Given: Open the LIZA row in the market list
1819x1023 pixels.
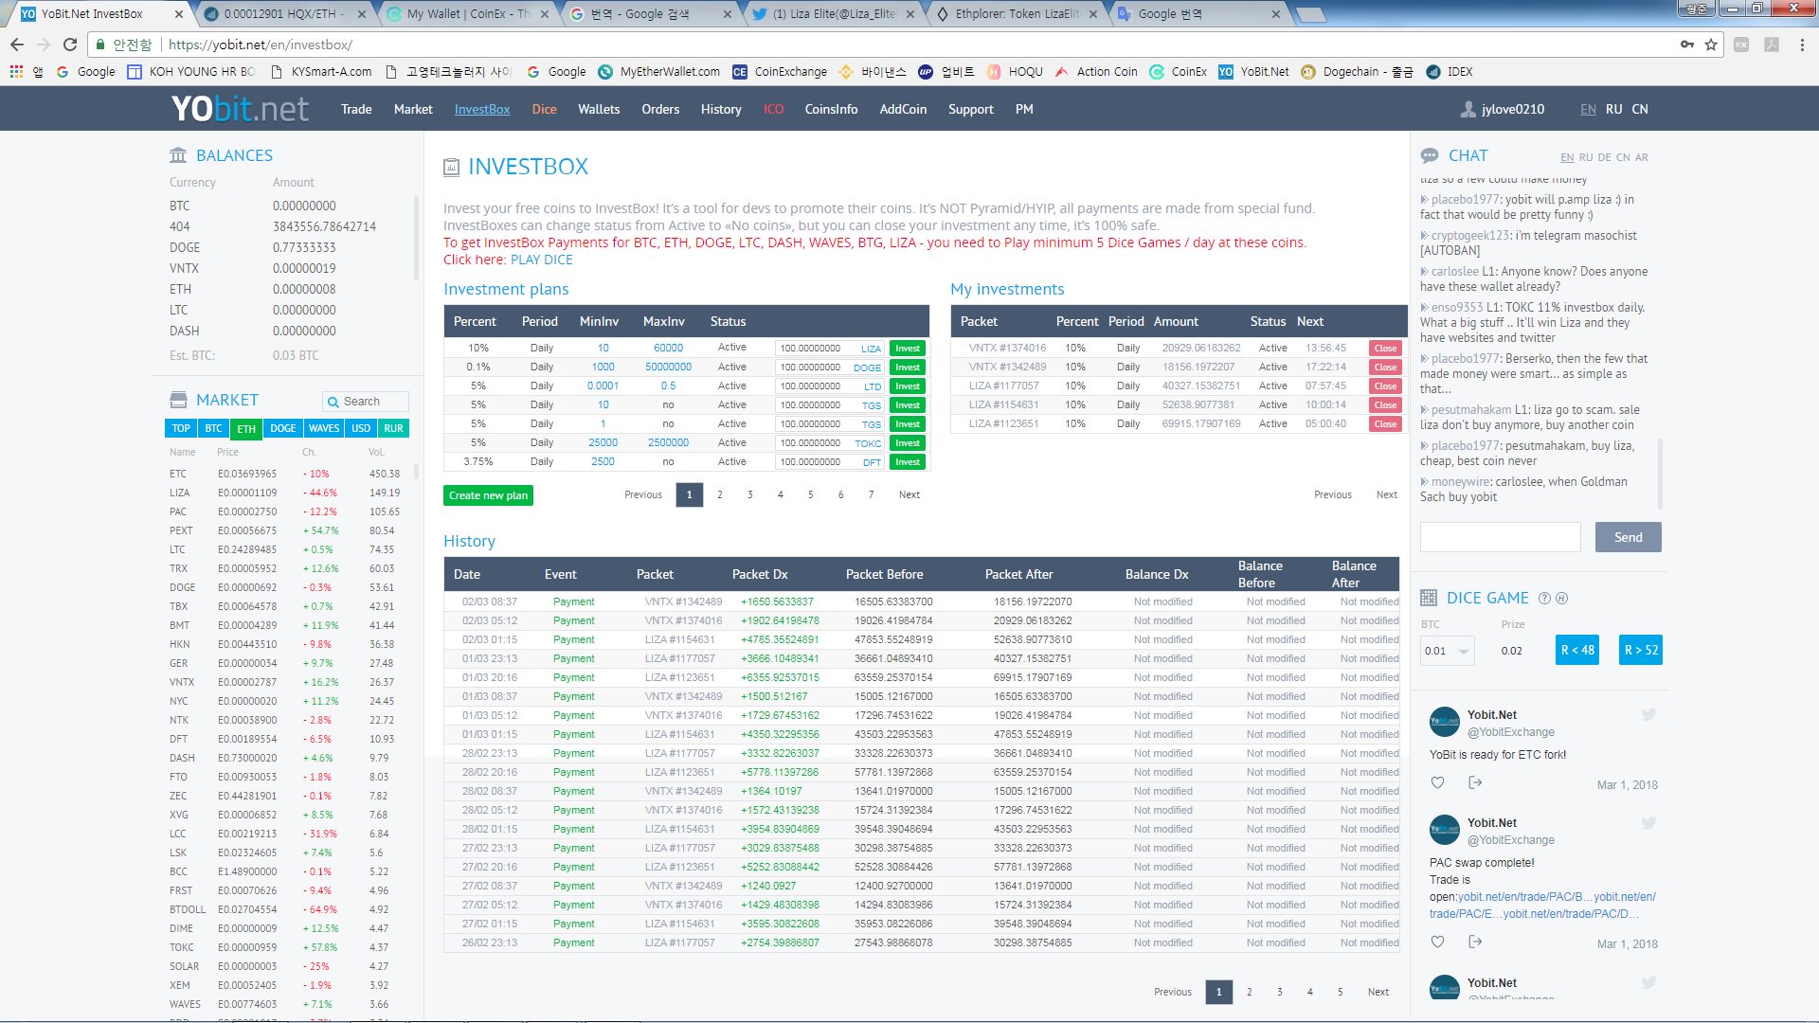Looking at the screenshot, I should pos(289,493).
